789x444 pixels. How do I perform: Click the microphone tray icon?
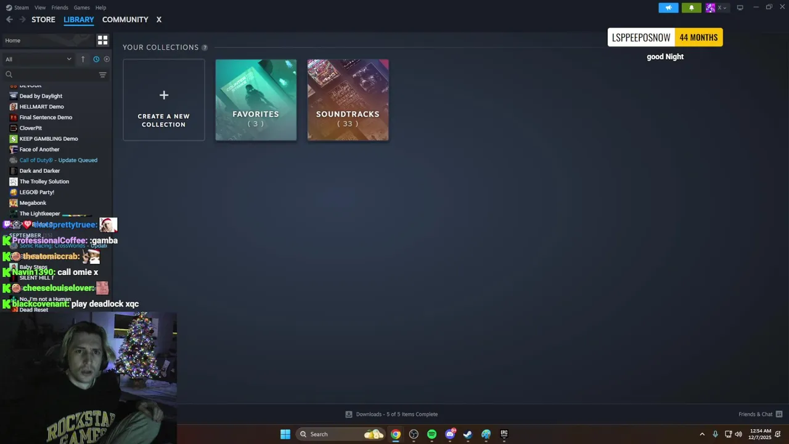715,434
